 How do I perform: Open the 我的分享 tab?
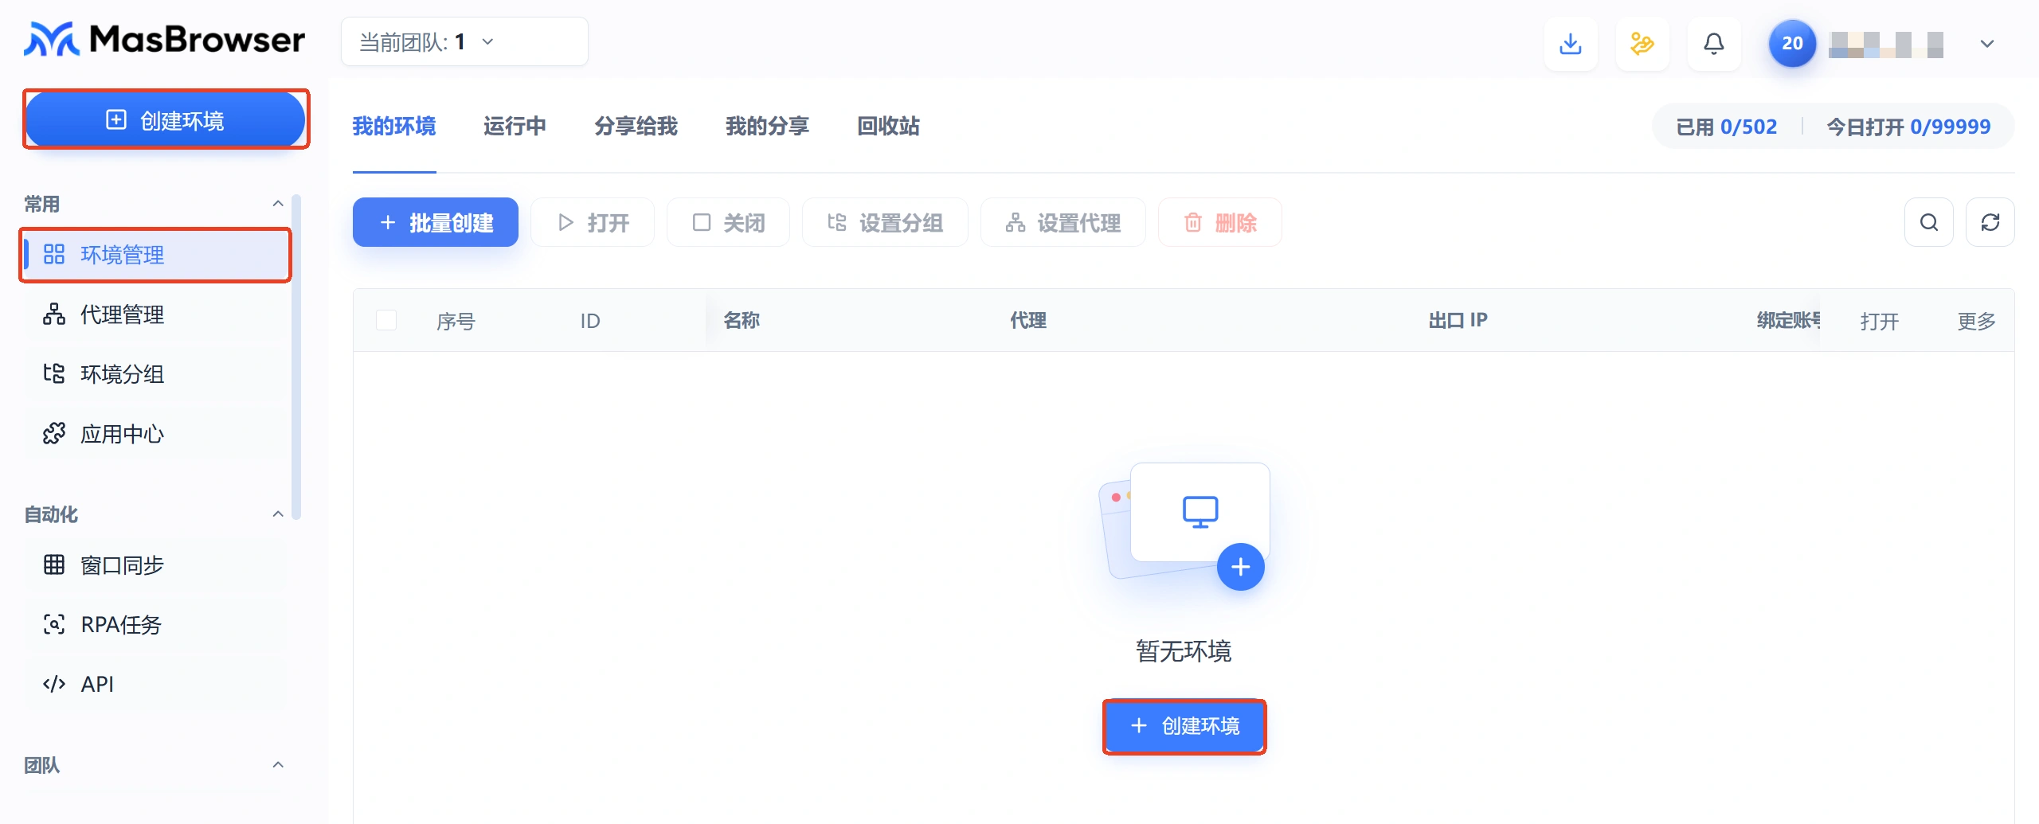pos(767,126)
